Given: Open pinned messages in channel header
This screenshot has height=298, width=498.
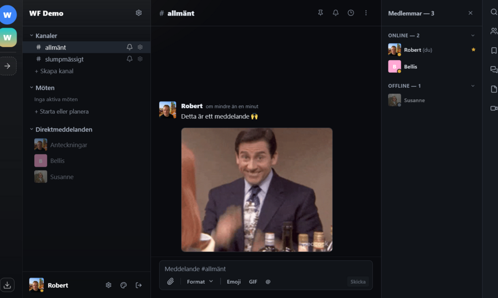Looking at the screenshot, I should point(320,13).
